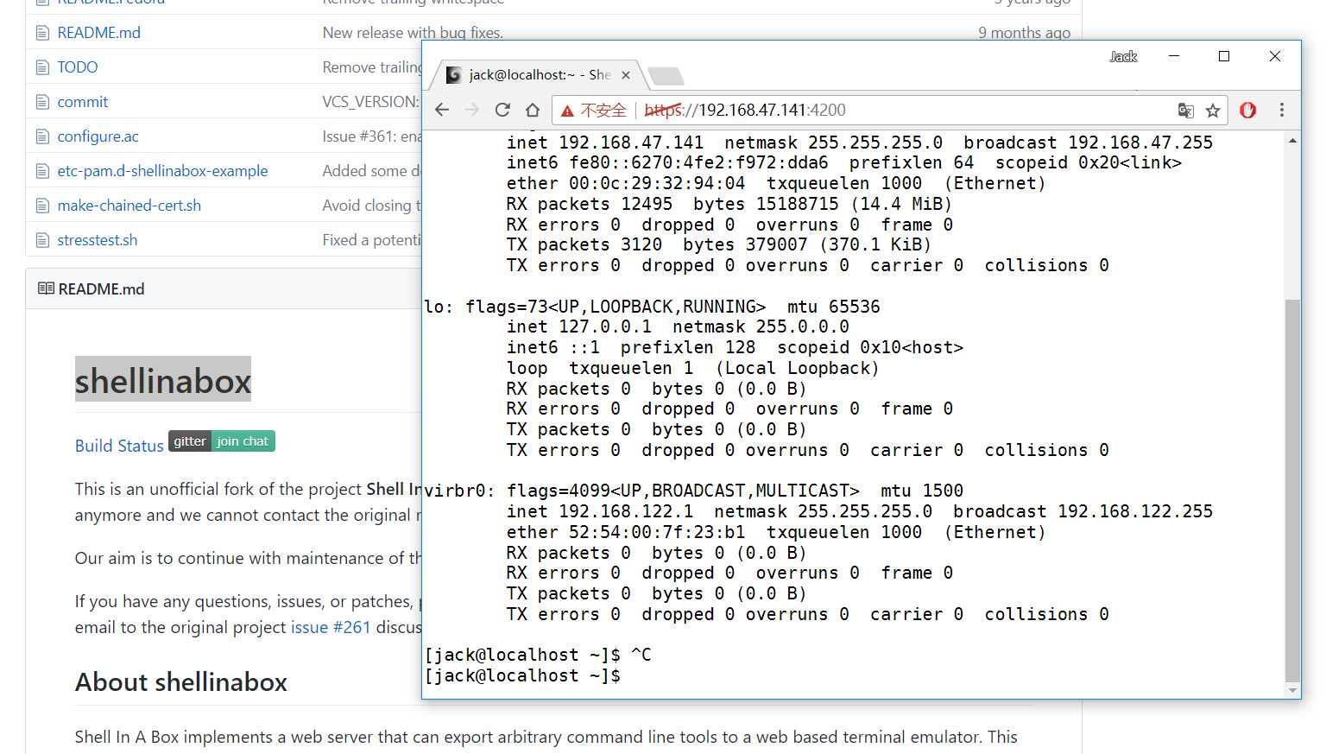Open the TODO file link
The width and height of the screenshot is (1326, 754).
[78, 67]
